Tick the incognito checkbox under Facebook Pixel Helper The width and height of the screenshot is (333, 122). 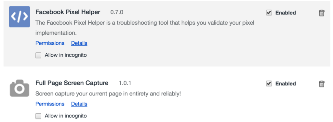point(38,55)
